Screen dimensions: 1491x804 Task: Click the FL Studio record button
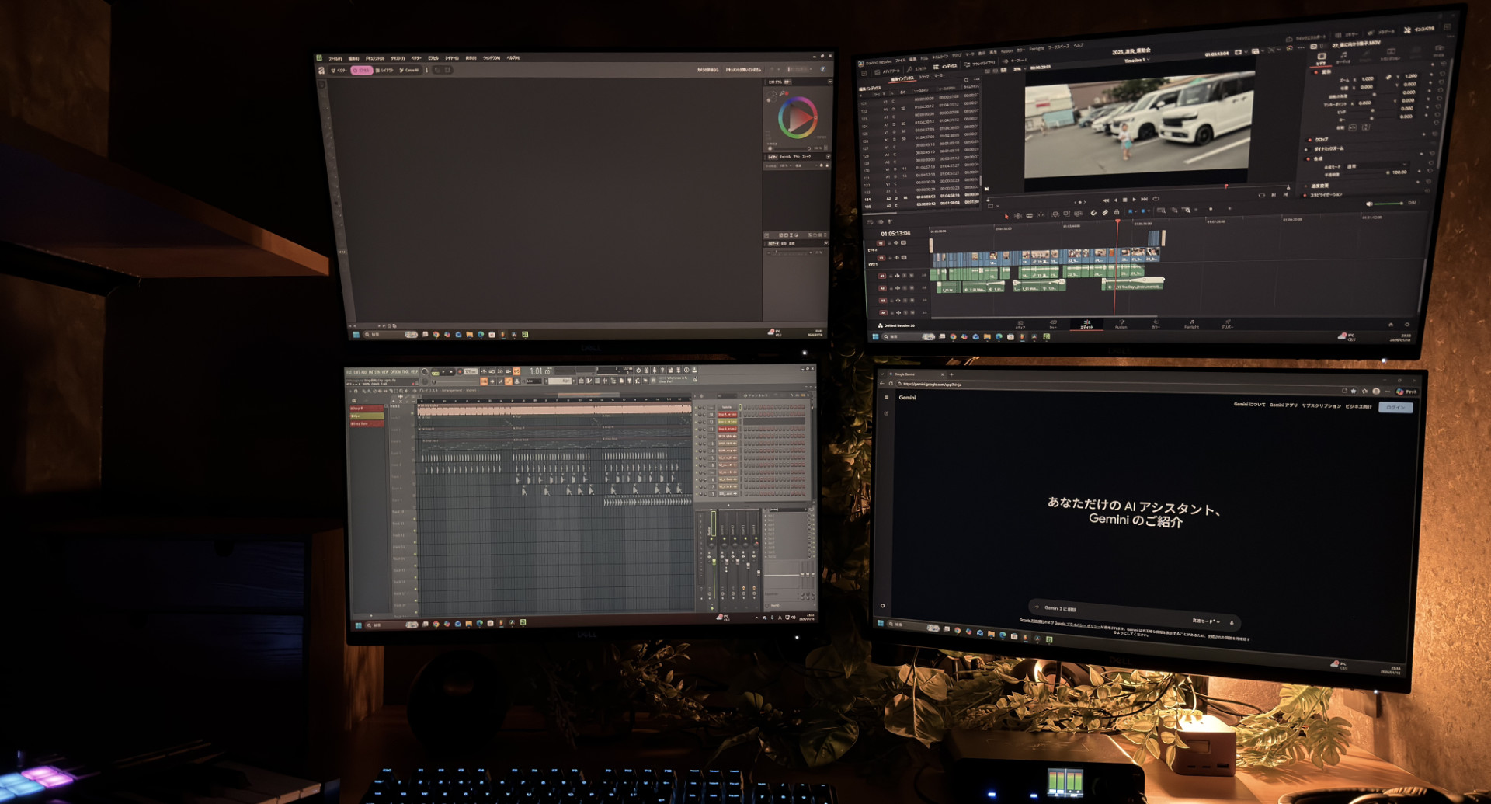click(460, 372)
